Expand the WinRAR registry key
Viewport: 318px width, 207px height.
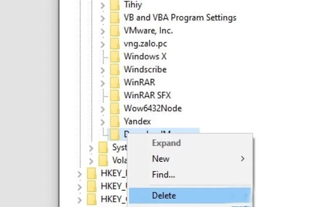click(103, 83)
